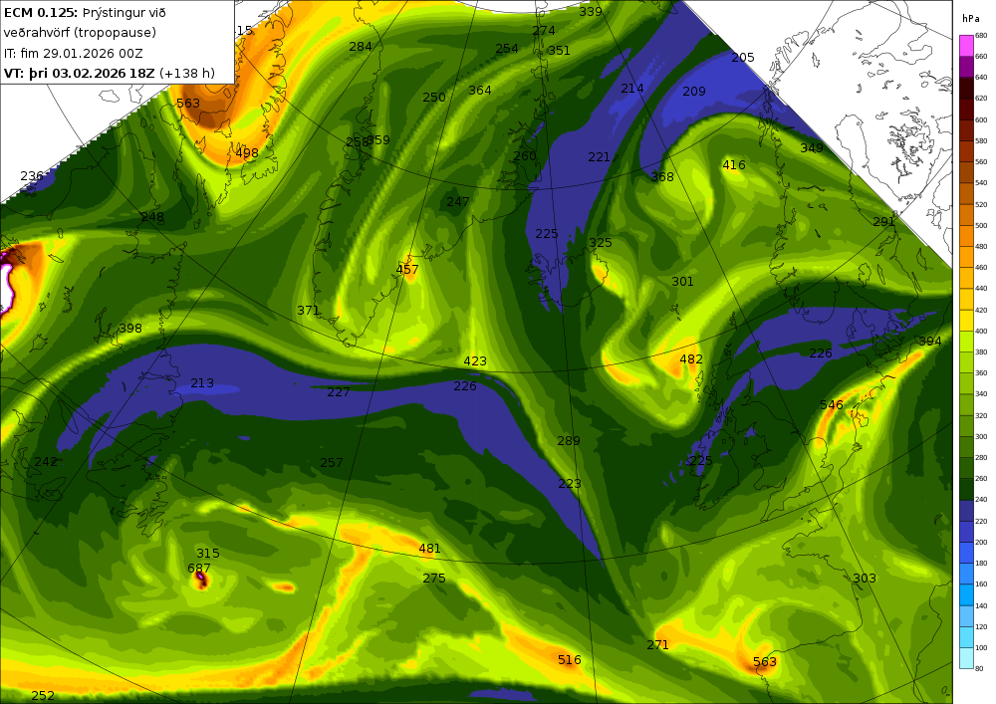This screenshot has width=996, height=704.
Task: Click map value 546
Action: pos(832,405)
